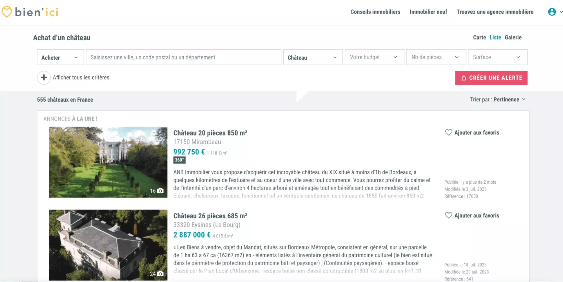Open the Votre budget dropdown
The width and height of the screenshot is (563, 282).
coord(374,57)
